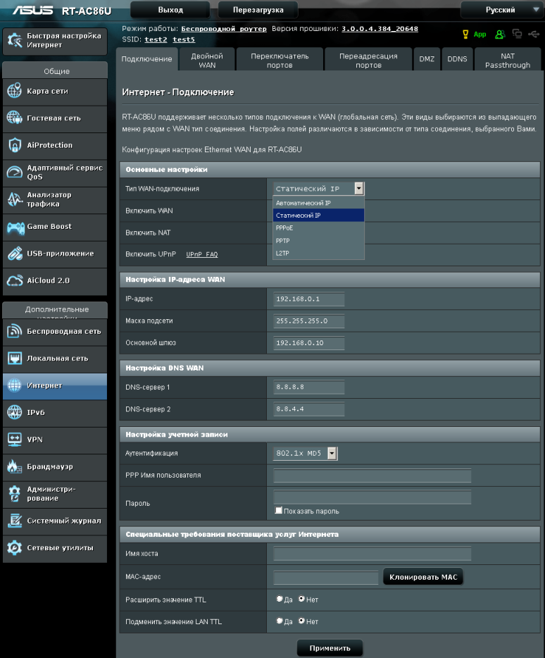The image size is (545, 658).
Task: Open Адаптивный сервис QoS gauge icon
Action: (x=14, y=172)
